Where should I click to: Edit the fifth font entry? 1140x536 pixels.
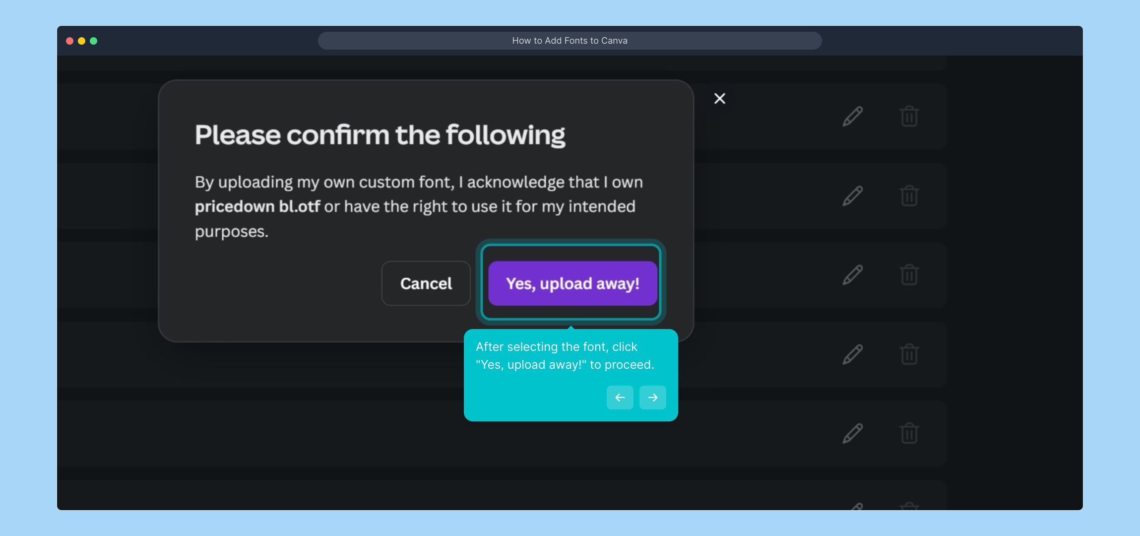click(x=852, y=433)
